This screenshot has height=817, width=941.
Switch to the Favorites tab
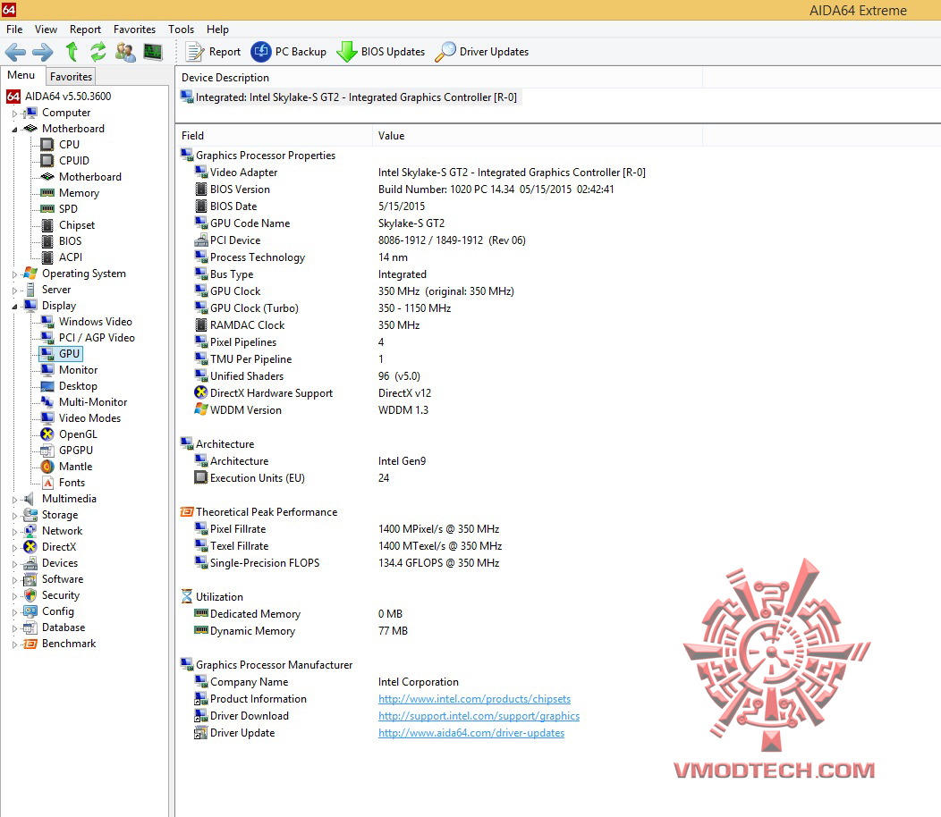[x=71, y=77]
